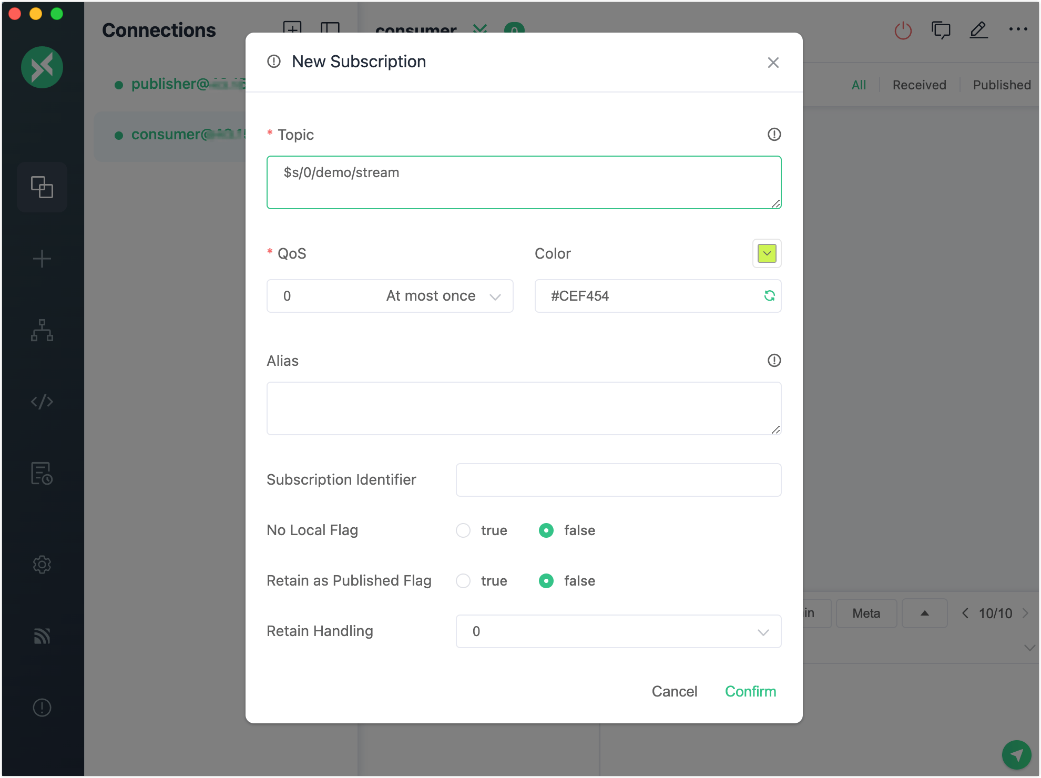1041x778 pixels.
Task: Click the disconnect power icon
Action: pos(903,30)
